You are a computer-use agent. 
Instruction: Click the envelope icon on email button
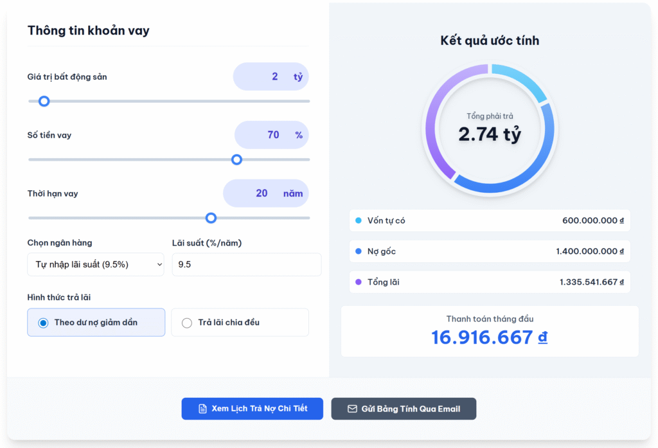[x=352, y=409]
